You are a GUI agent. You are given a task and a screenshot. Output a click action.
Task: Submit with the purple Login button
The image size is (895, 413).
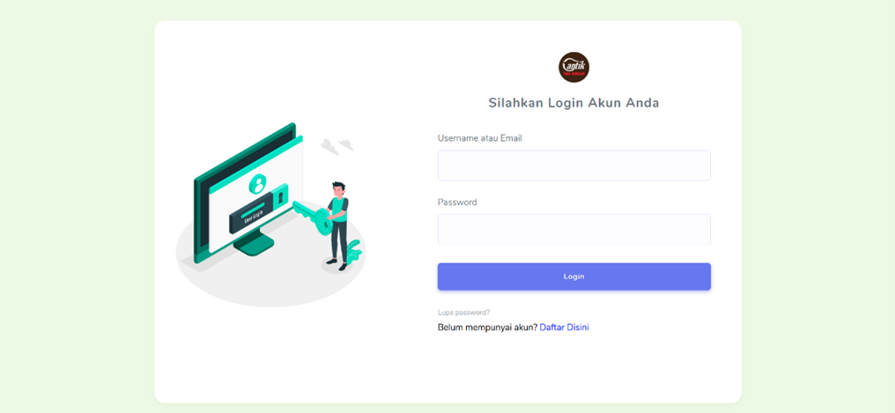pyautogui.click(x=573, y=277)
